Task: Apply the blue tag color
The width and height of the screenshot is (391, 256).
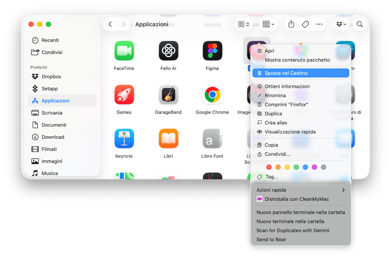Action: point(305,167)
